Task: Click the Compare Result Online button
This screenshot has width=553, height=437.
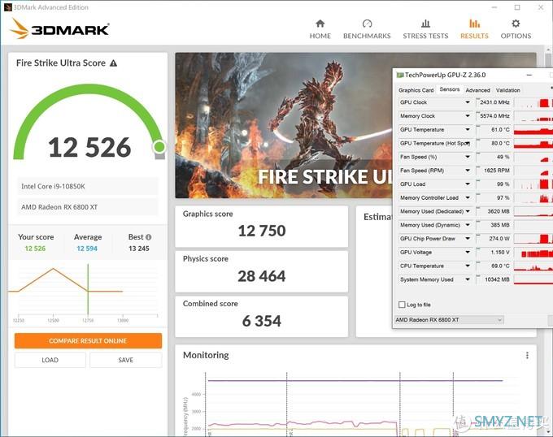Action: (88, 341)
